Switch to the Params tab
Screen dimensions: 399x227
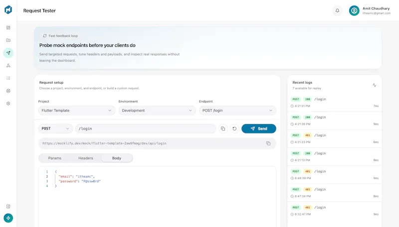point(55,158)
